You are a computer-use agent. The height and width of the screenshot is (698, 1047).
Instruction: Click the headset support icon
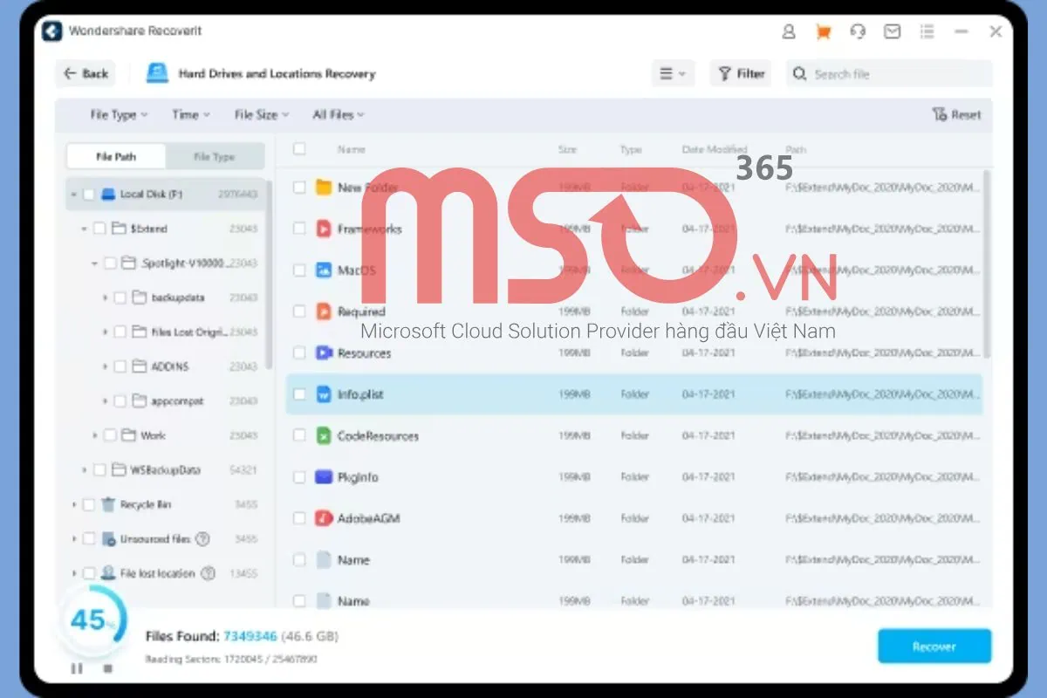[x=858, y=31]
